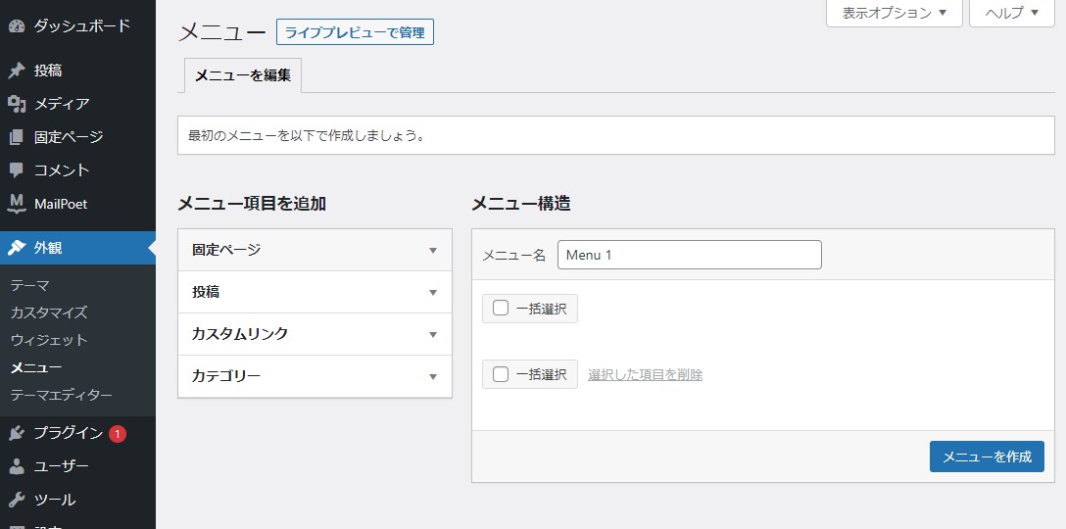Open the メディア media icon
Screen dimensions: 1066x529
[17, 104]
